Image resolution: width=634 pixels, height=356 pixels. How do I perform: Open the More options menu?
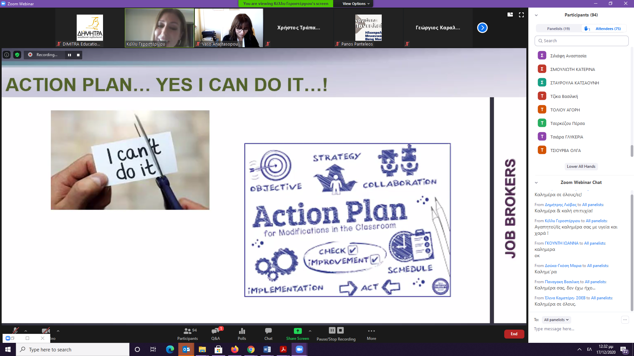pos(371,334)
